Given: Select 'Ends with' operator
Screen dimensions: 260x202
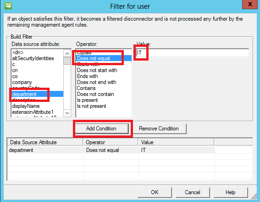Looking at the screenshot, I should (x=88, y=76).
